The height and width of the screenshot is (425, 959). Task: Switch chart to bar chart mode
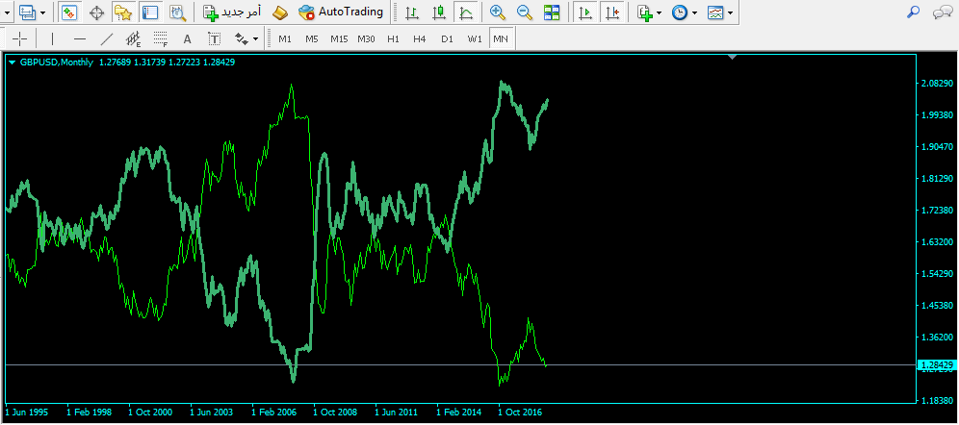412,12
